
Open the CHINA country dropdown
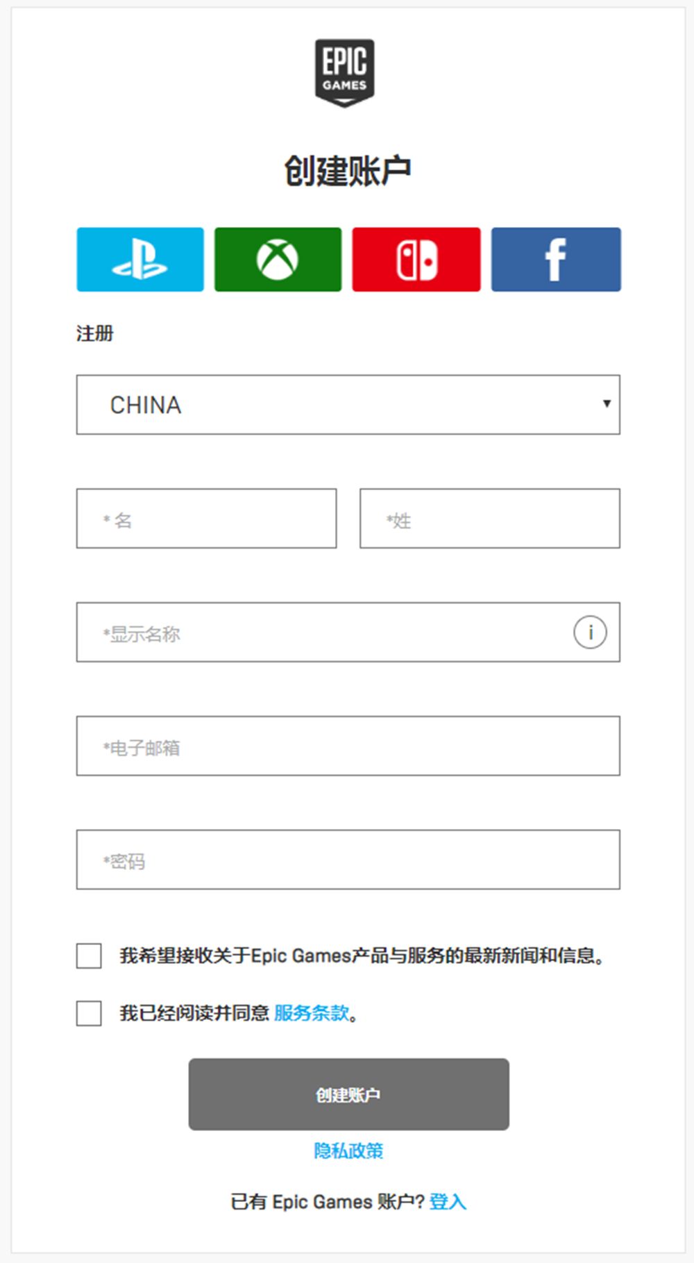click(348, 405)
